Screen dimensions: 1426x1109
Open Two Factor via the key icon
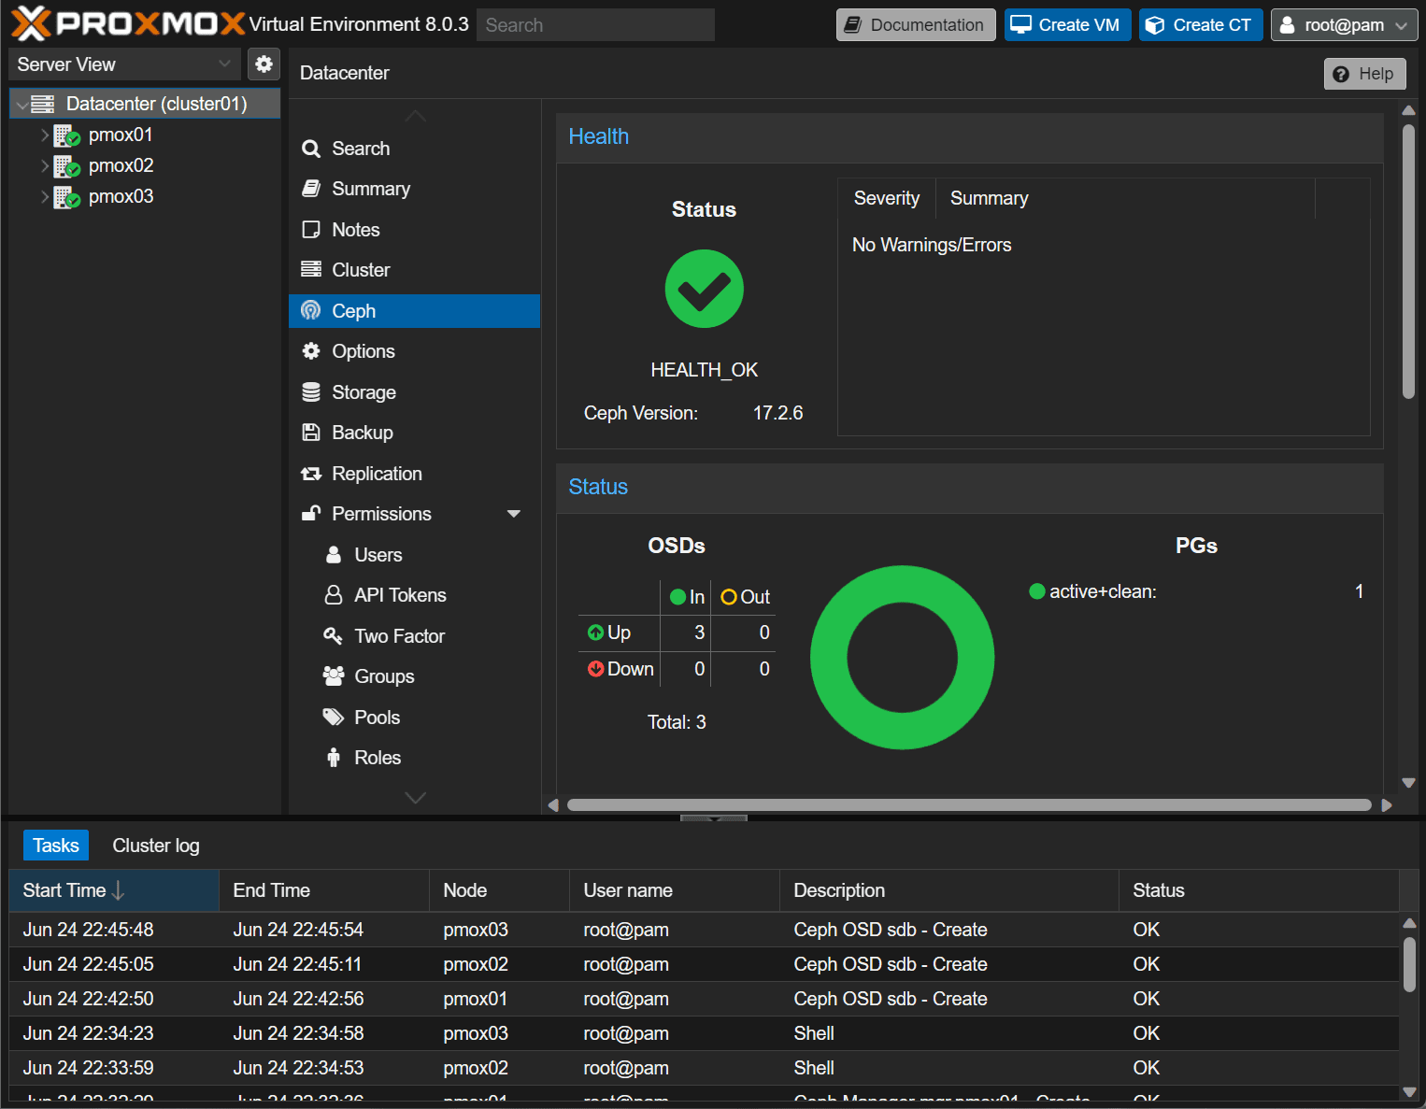coord(334,635)
